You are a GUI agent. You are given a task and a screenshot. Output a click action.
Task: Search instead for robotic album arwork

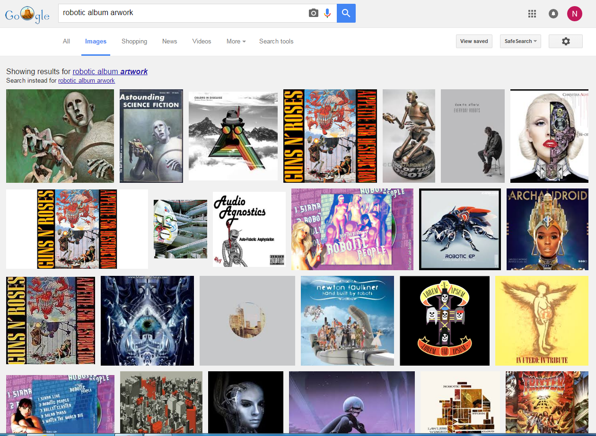pos(87,80)
